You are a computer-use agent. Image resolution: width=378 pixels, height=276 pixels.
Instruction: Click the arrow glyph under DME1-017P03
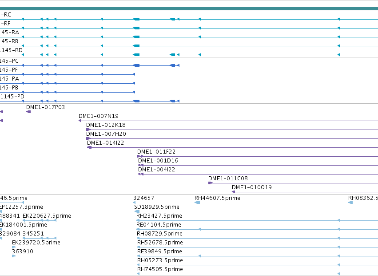pyautogui.click(x=28, y=112)
